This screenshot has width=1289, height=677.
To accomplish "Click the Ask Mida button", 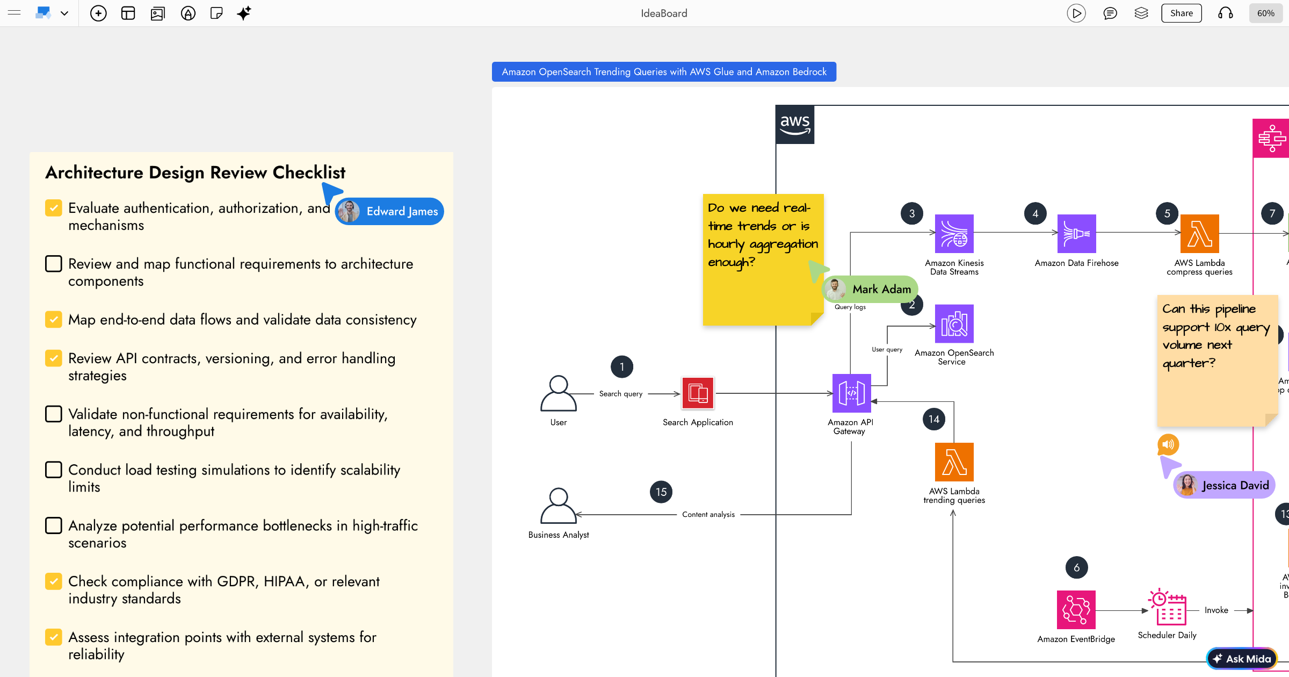I will coord(1242,658).
